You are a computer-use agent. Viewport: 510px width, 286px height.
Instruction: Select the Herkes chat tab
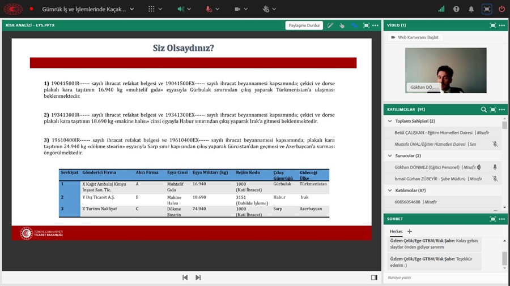pos(396,231)
